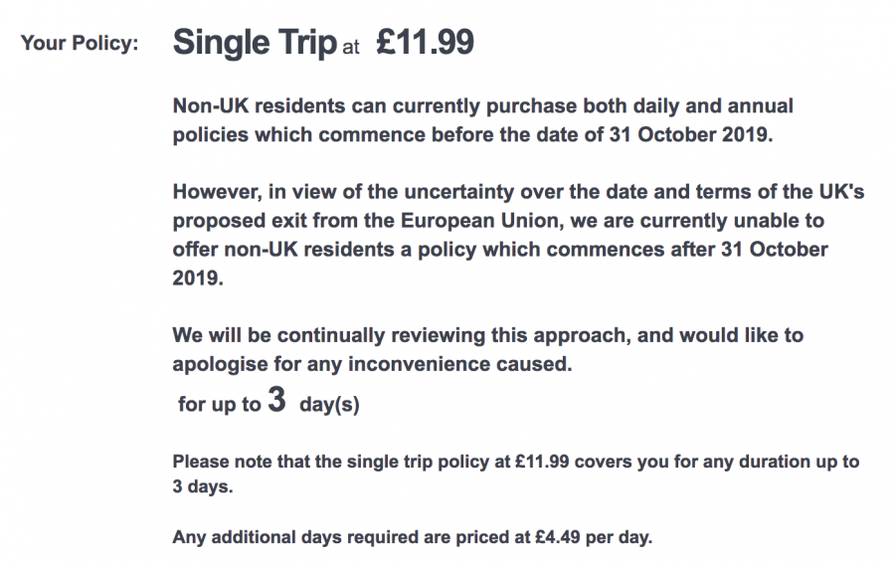Click the "Single Trip" heading

(x=255, y=43)
